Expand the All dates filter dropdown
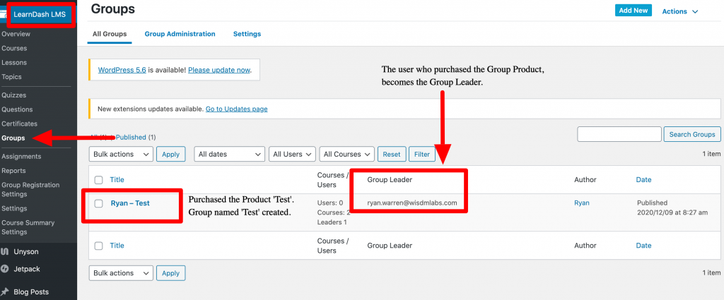 point(229,154)
